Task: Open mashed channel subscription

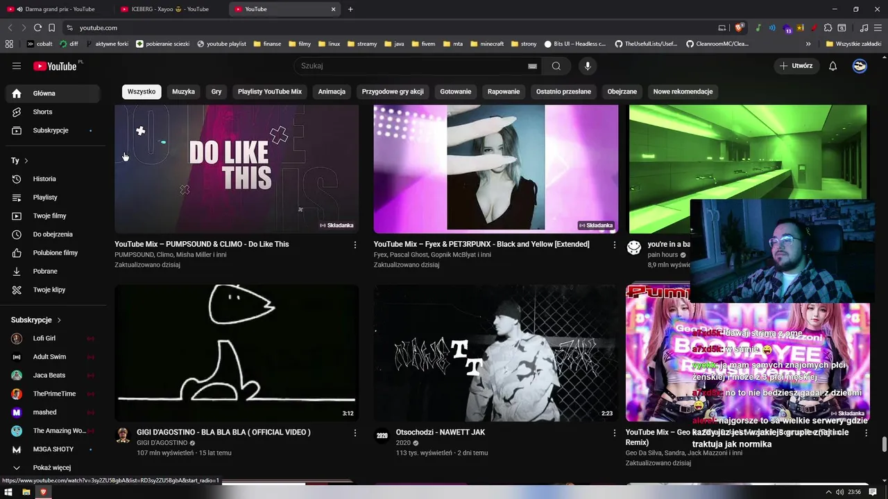Action: [53, 412]
